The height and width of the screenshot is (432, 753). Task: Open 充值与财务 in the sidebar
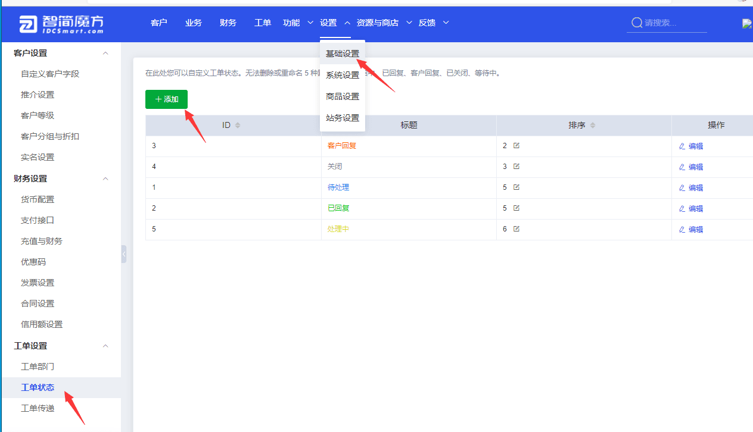42,241
